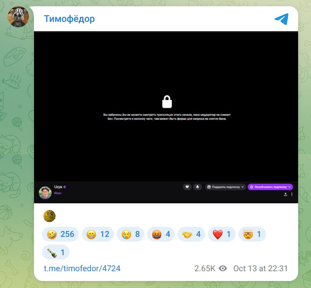
Task: Click the Uzya streamer profile picture
Action: (45, 193)
